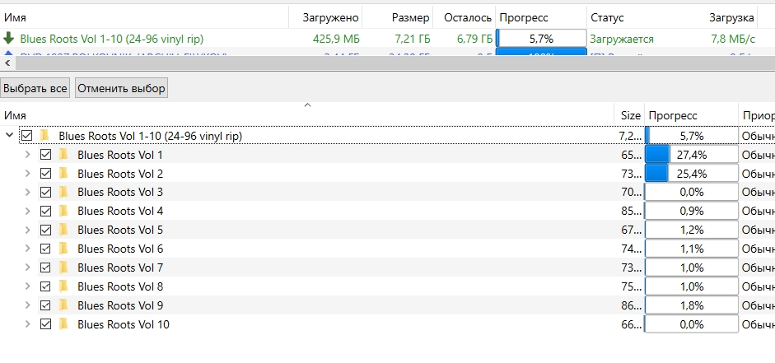Uncheck the root Blues Roots Vol 1-10 checkbox
This screenshot has height=363, width=775.
pyautogui.click(x=26, y=135)
